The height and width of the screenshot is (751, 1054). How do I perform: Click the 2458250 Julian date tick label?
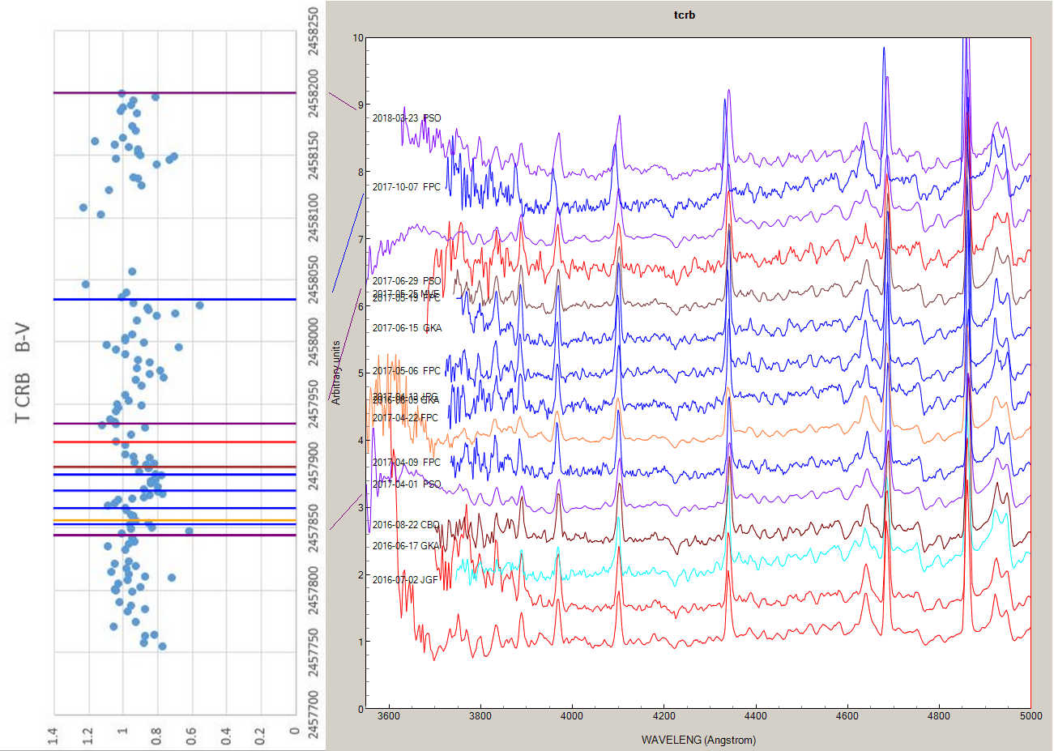[314, 31]
